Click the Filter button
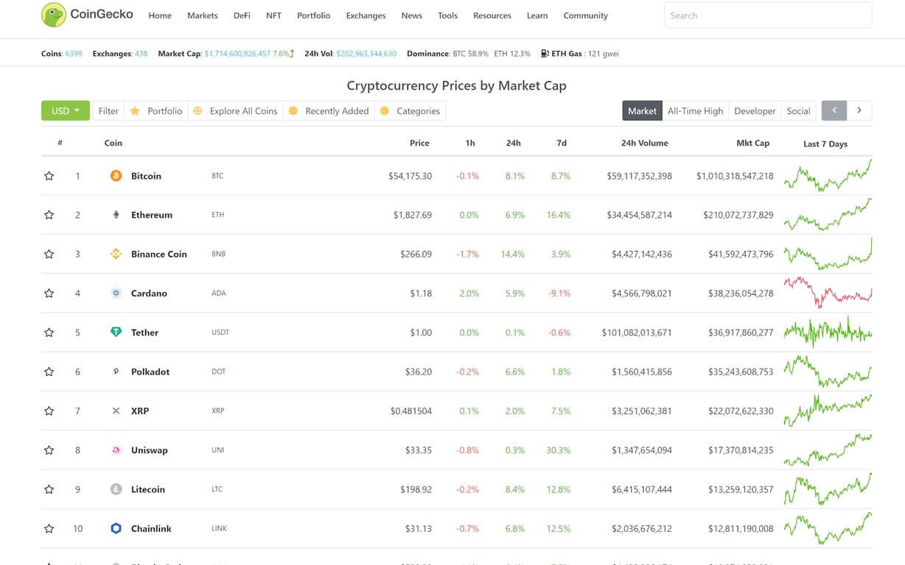 tap(108, 110)
